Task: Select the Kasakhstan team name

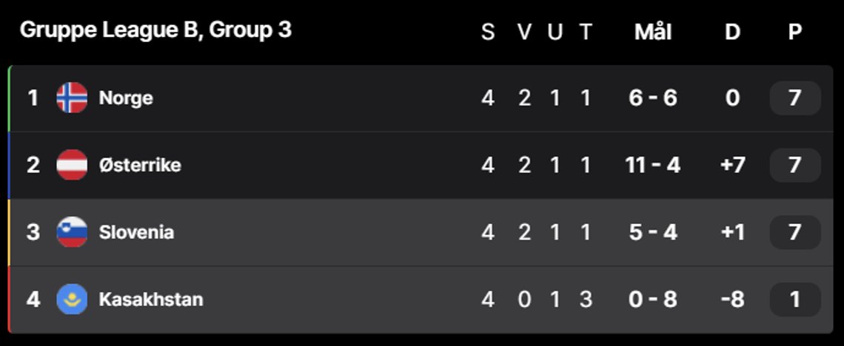Action: [151, 299]
